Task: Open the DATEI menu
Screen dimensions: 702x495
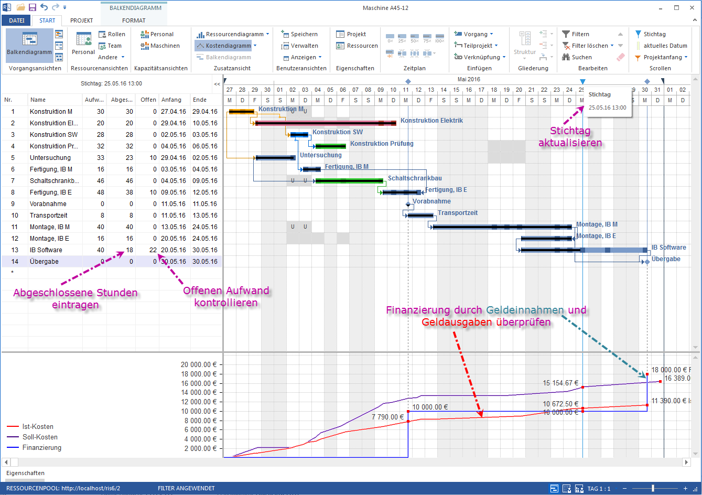Action: point(17,20)
